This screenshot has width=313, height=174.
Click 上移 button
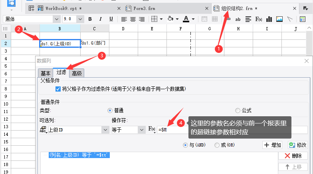pos(293,167)
